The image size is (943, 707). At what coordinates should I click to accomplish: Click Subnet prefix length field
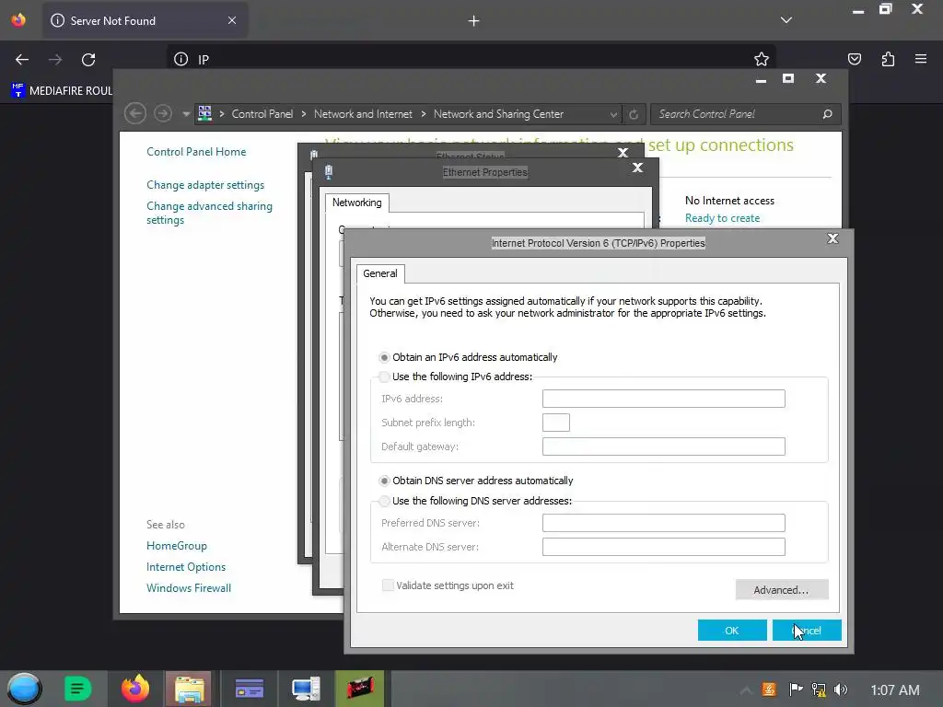[x=555, y=423]
